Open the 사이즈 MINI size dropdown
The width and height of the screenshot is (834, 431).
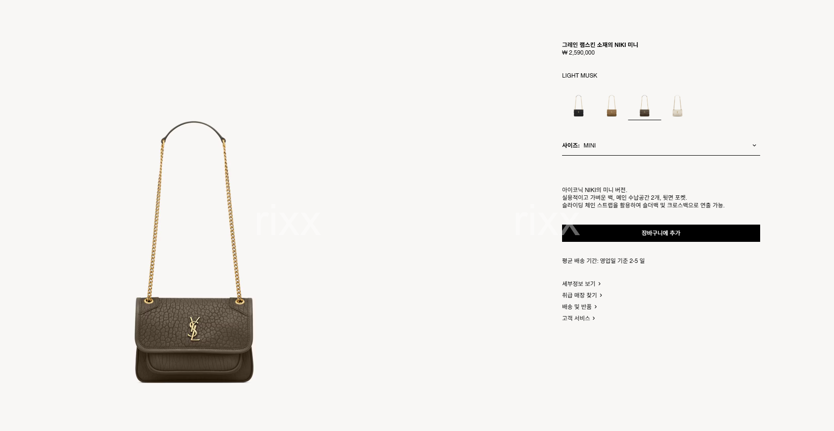[x=661, y=146]
